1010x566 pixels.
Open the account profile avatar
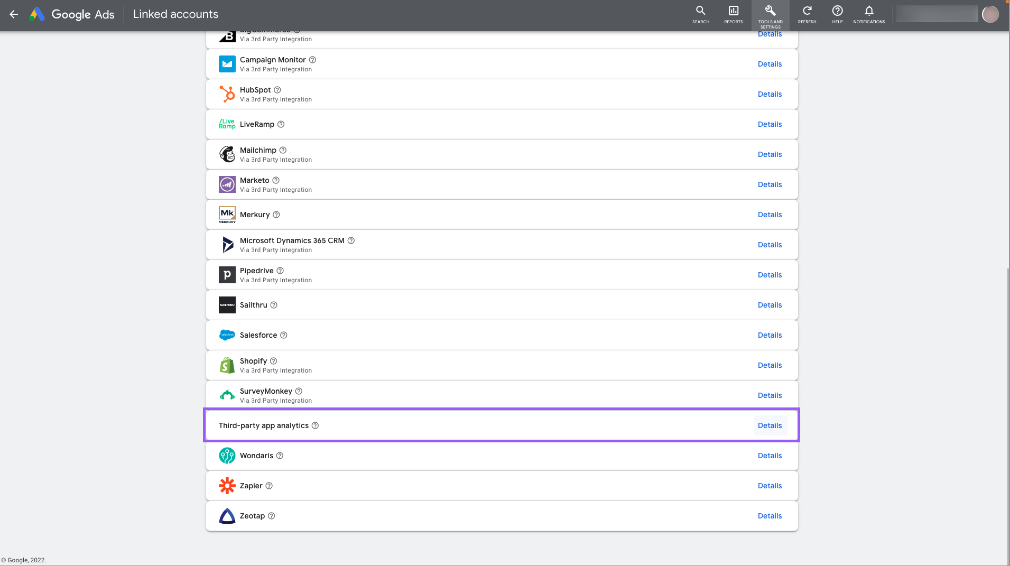(990, 14)
